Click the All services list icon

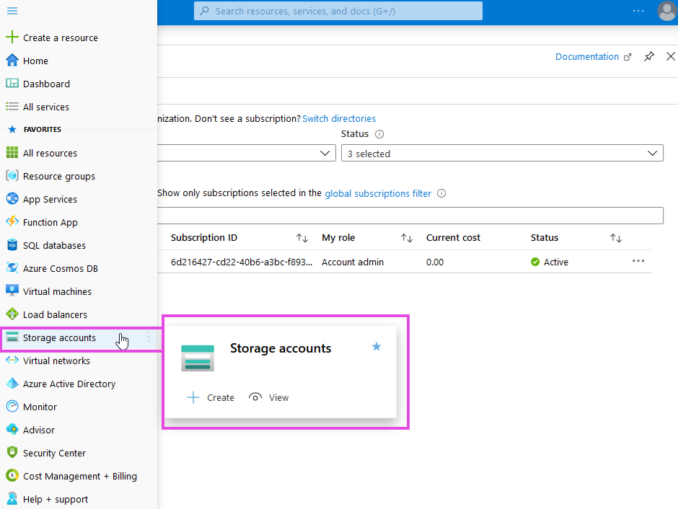[x=12, y=106]
